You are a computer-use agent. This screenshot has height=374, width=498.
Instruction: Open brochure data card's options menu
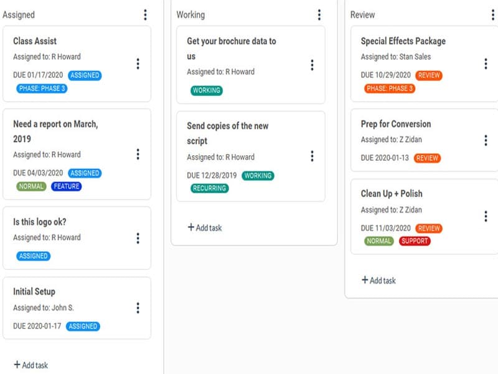point(312,65)
